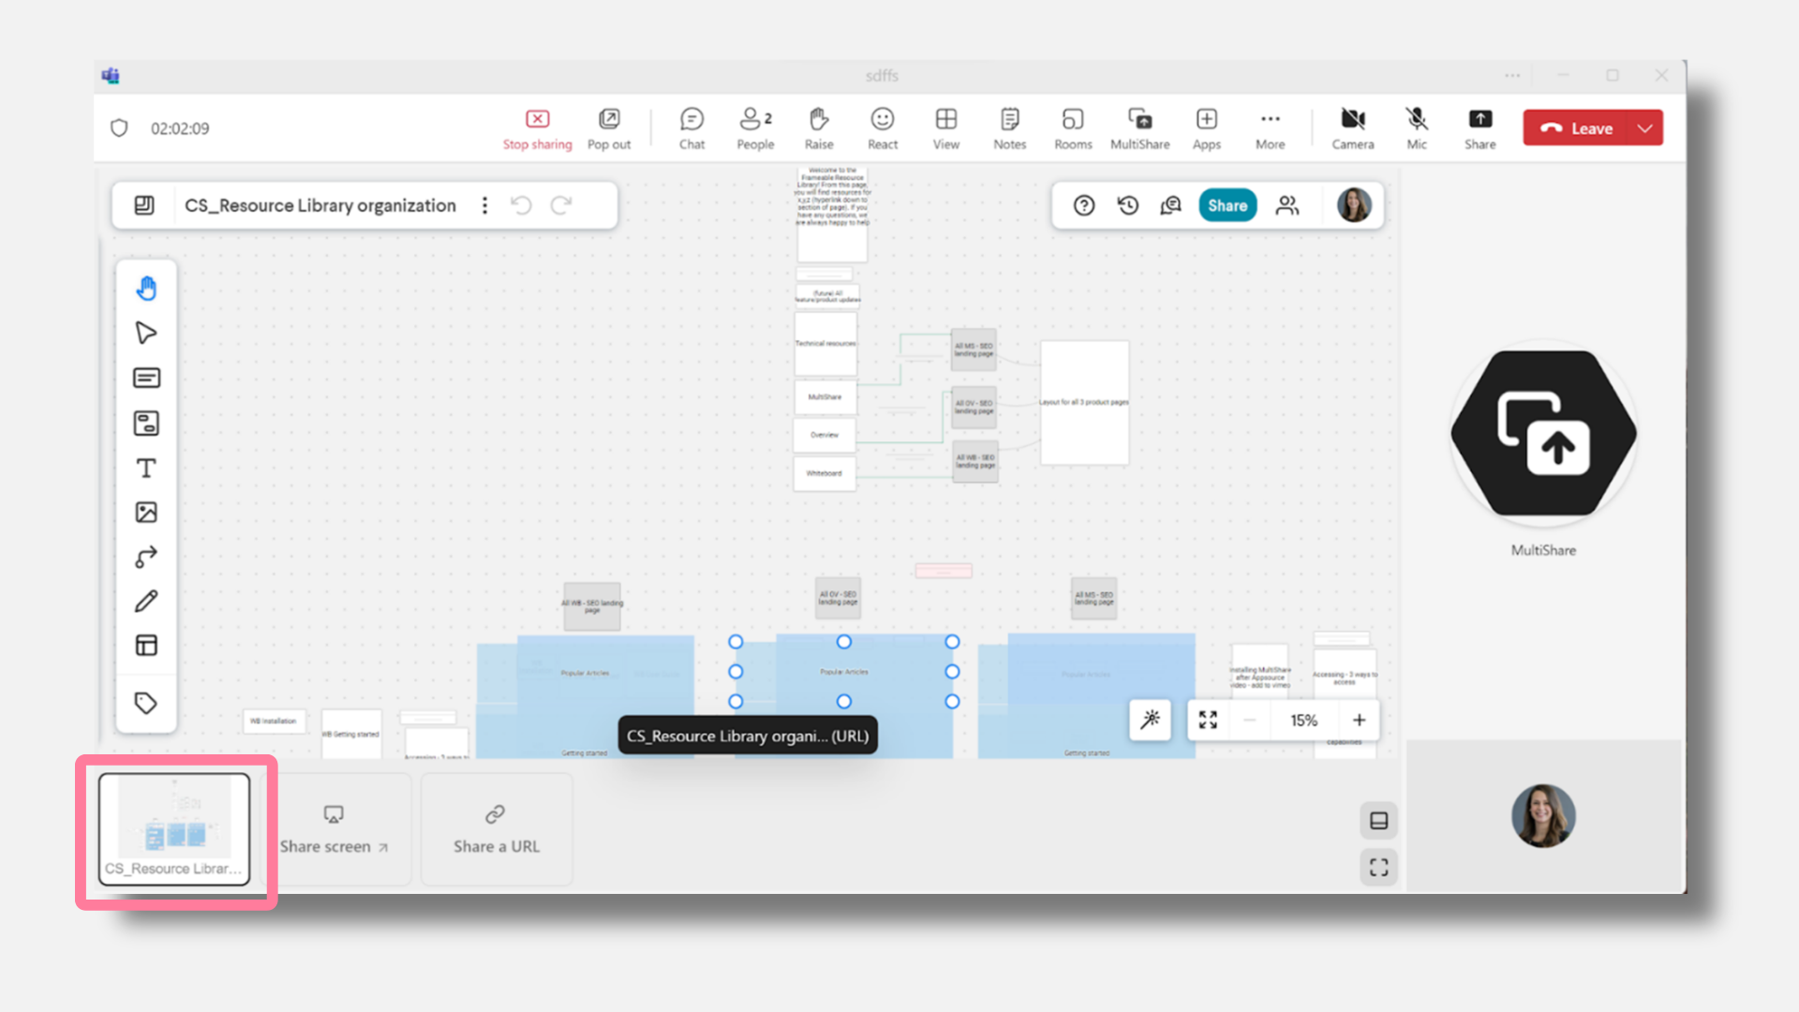This screenshot has height=1012, width=1799.
Task: Open breakout Rooms
Action: (1073, 129)
